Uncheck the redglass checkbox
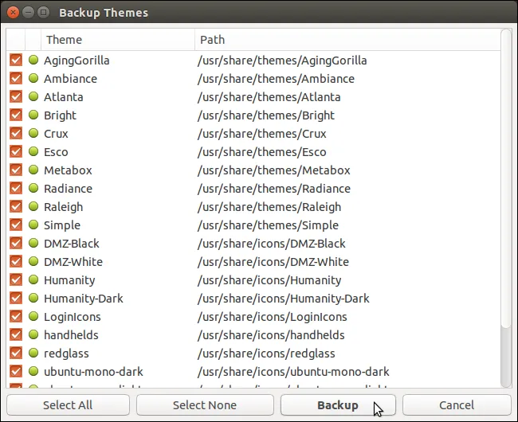The width and height of the screenshot is (518, 422). [16, 353]
